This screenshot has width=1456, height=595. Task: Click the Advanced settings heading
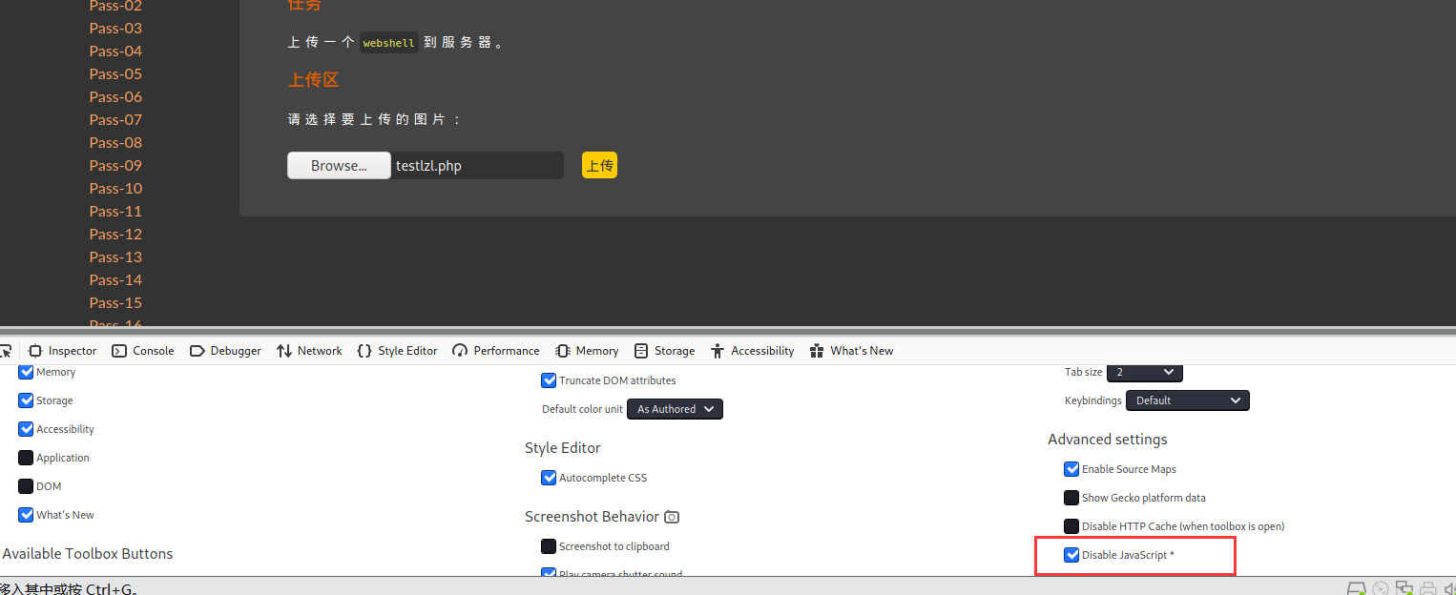pos(1107,440)
